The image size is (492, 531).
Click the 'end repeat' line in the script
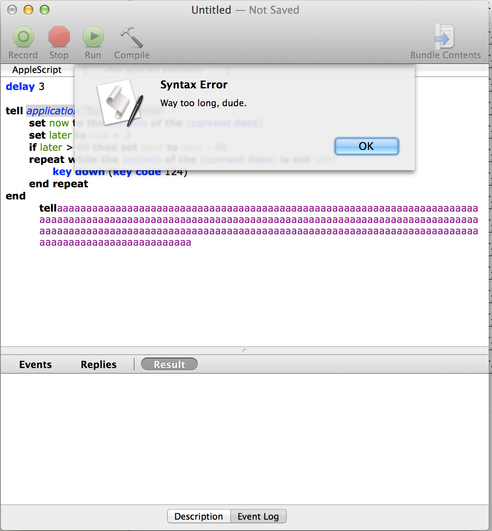(59, 184)
